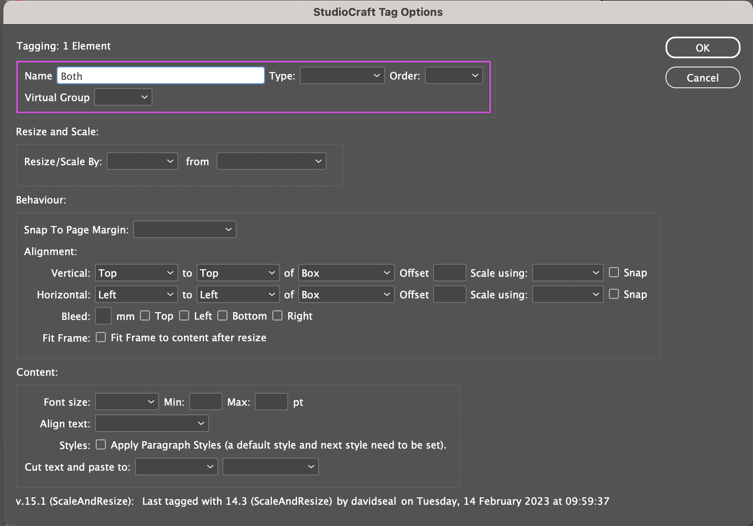
Task: Open the Font size dropdown
Action: [x=127, y=402]
